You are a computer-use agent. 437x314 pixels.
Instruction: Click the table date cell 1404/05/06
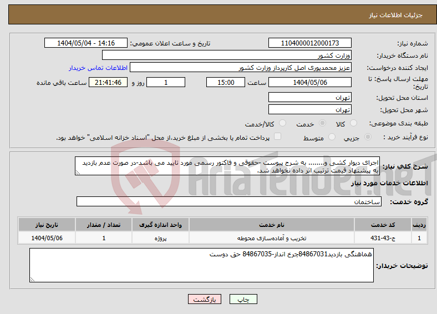tap(47, 238)
